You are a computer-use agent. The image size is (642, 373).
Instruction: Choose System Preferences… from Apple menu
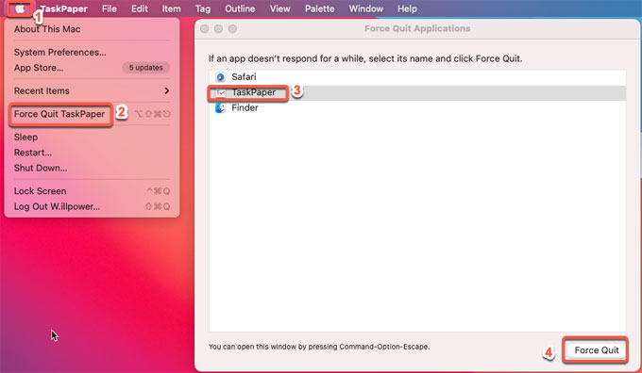point(92,53)
